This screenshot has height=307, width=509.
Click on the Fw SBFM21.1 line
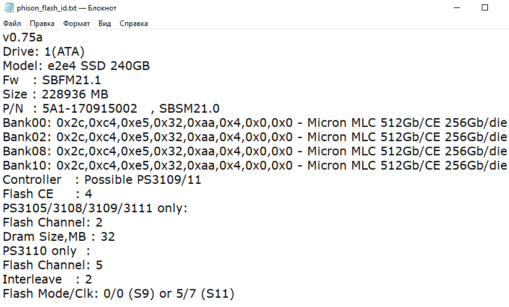pyautogui.click(x=52, y=80)
